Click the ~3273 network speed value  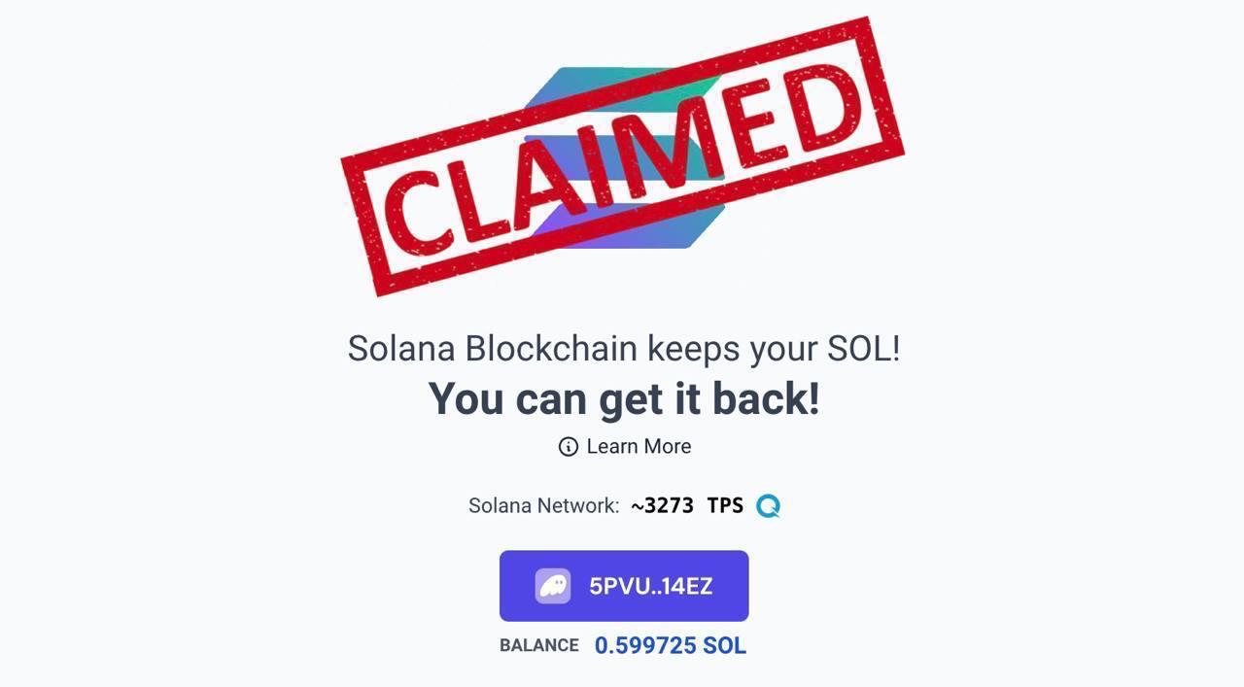(662, 506)
